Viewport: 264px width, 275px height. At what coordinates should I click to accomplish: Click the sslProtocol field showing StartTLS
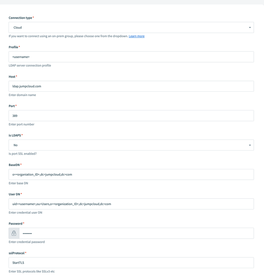131,263
